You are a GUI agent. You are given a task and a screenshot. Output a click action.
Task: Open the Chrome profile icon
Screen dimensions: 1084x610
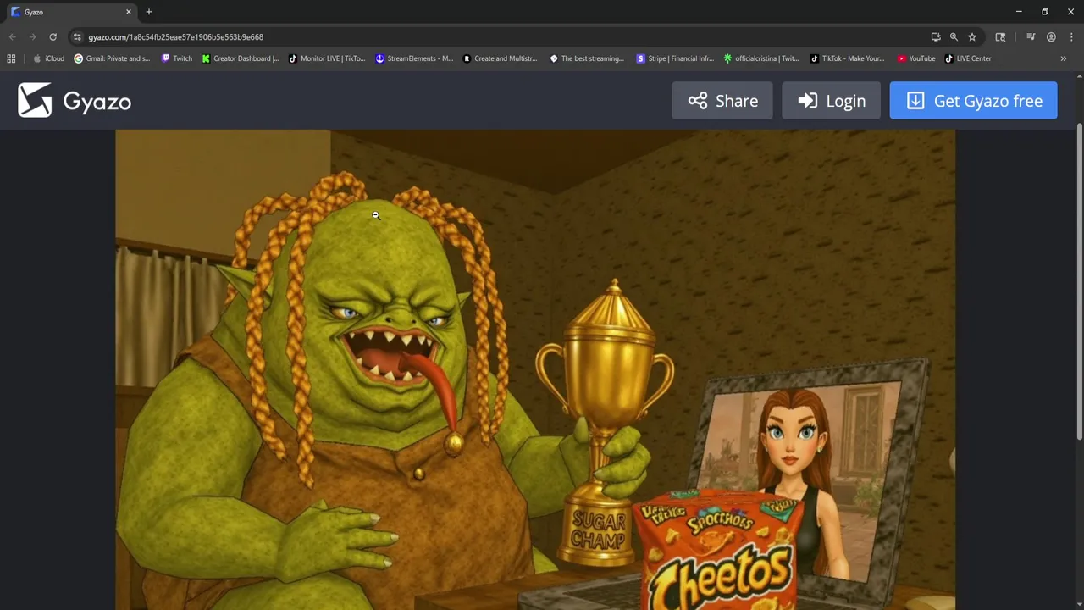click(1051, 37)
